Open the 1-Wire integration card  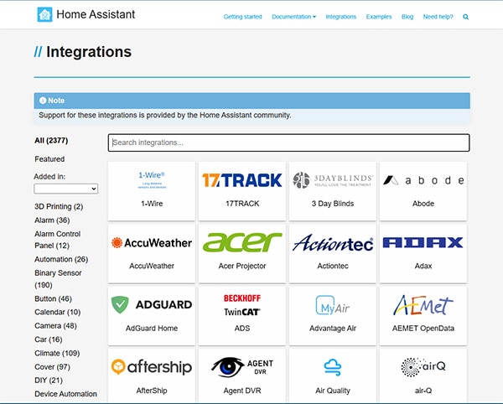(152, 191)
